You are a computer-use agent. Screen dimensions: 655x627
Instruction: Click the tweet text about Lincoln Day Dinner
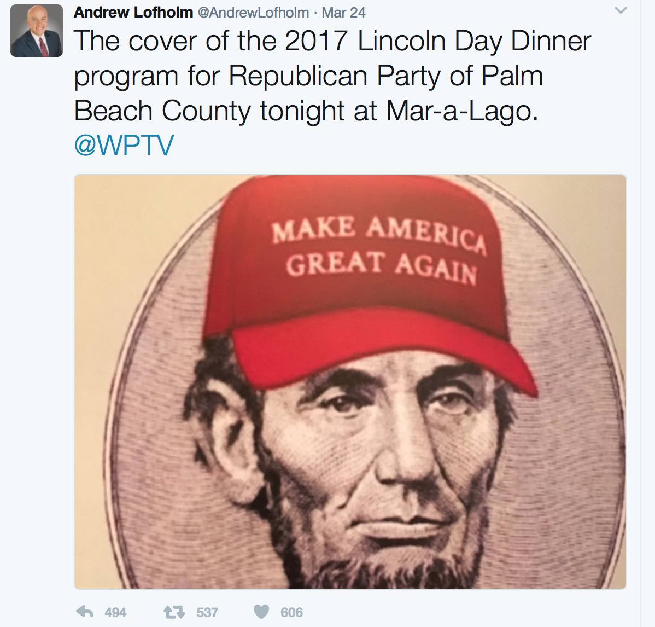pos(332,76)
